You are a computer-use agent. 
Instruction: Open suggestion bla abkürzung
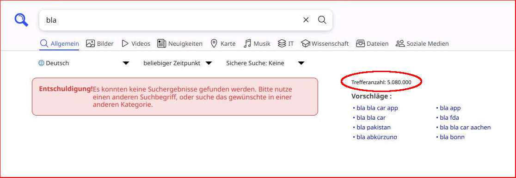click(377, 137)
